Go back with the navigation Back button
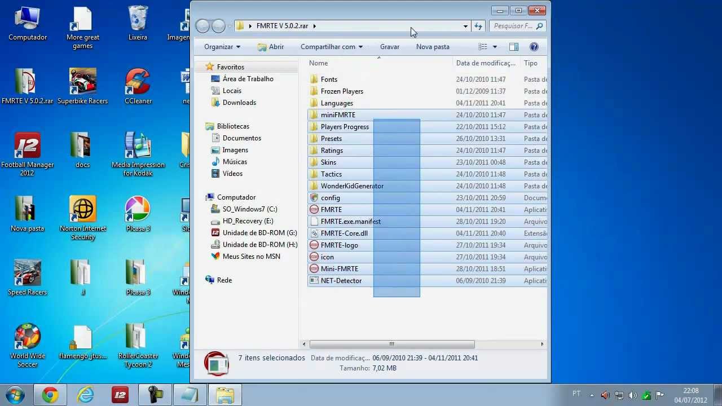The image size is (722, 406). click(202, 26)
